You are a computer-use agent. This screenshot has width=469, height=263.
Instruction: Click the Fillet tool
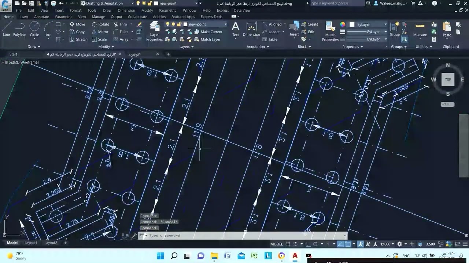click(121, 32)
